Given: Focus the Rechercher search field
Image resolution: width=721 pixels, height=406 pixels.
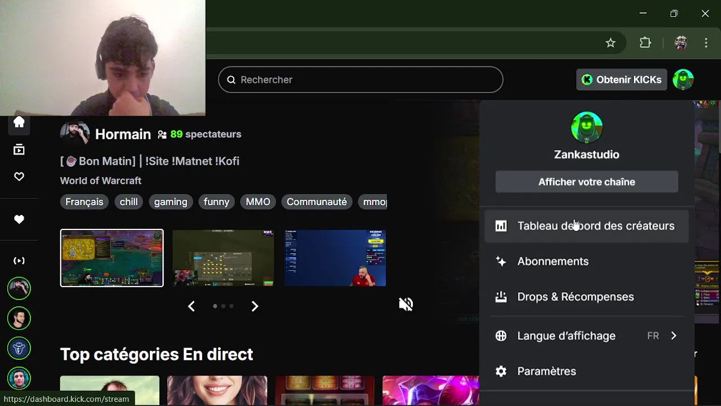Looking at the screenshot, I should point(360,80).
